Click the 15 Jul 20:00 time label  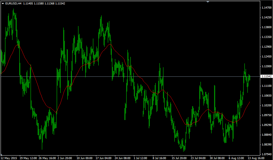click(179, 158)
